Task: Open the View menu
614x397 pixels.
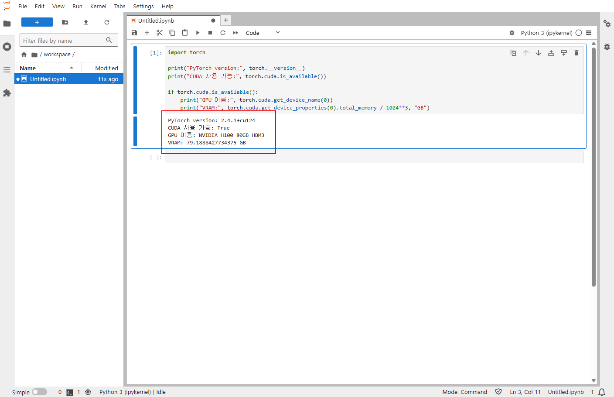Action: [x=58, y=6]
